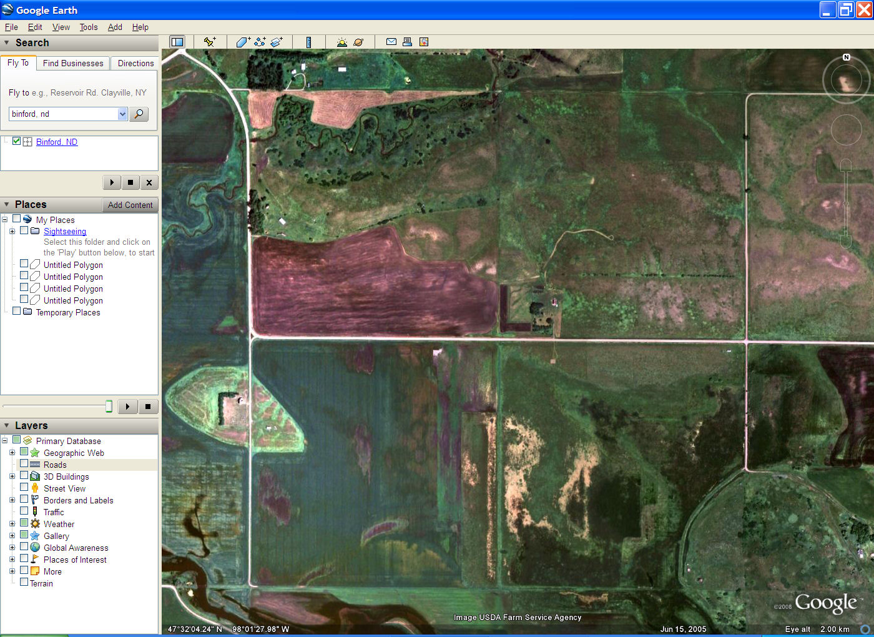This screenshot has height=637, width=874.
Task: Show current view in Google Maps
Action: [424, 42]
